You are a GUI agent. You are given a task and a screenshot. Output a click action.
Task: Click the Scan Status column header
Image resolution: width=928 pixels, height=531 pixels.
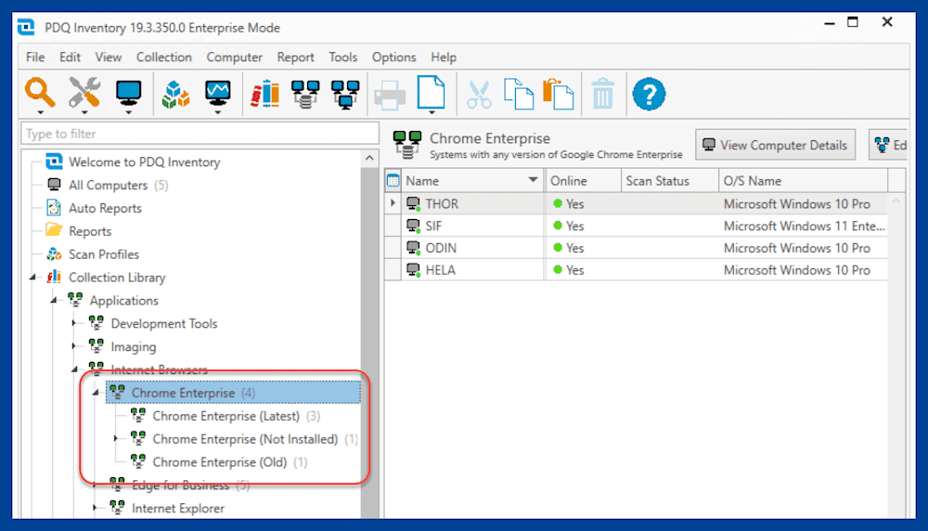pos(670,180)
